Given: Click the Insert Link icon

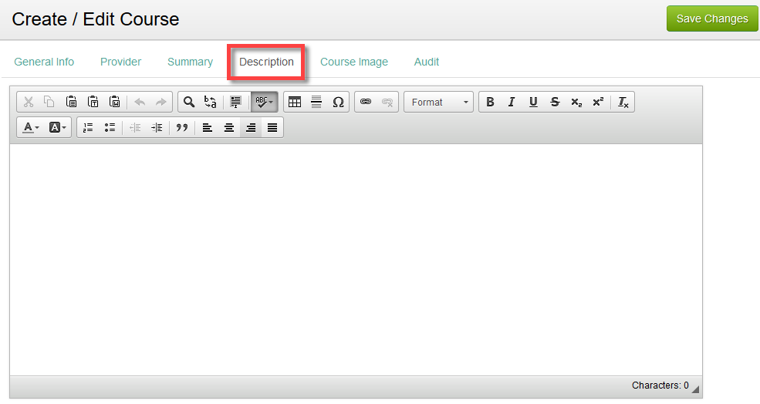Looking at the screenshot, I should pyautogui.click(x=366, y=103).
